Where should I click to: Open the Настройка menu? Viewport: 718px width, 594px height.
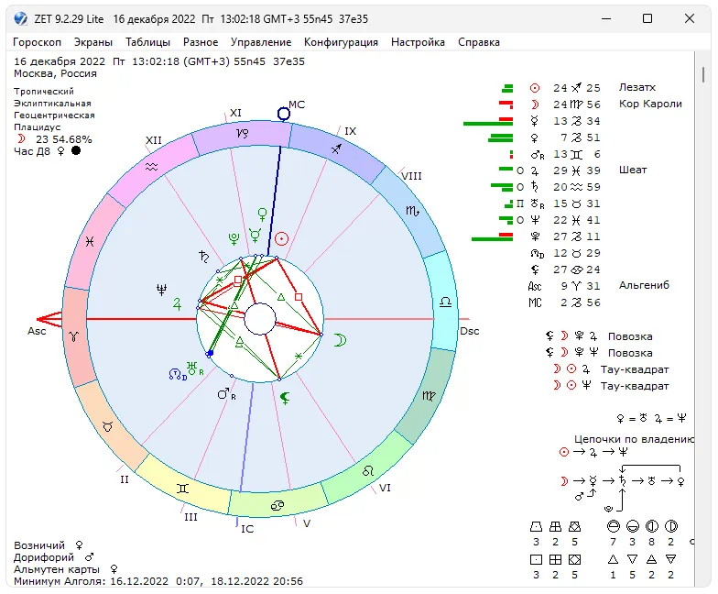pyautogui.click(x=418, y=42)
